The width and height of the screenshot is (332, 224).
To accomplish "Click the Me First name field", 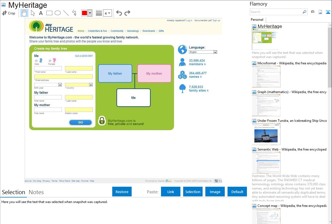I will 48,68.
